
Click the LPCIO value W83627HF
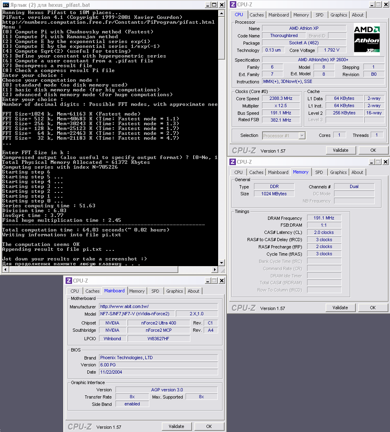(158, 339)
